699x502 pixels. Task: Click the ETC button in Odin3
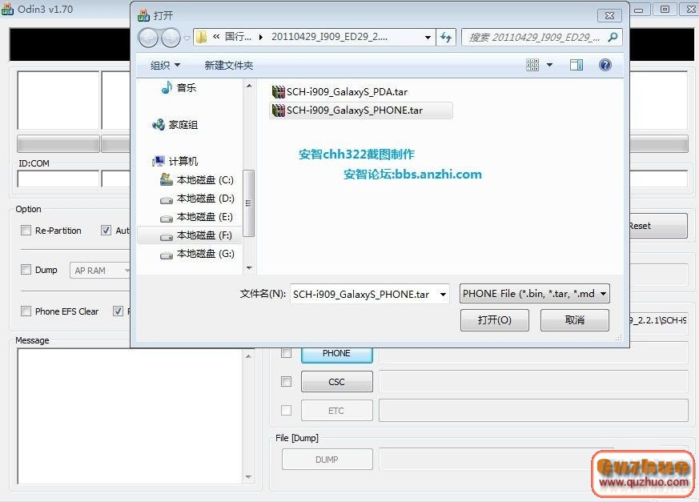(336, 411)
